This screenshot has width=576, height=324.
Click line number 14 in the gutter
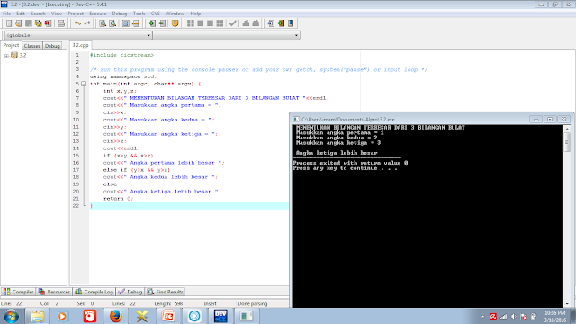pos(76,148)
